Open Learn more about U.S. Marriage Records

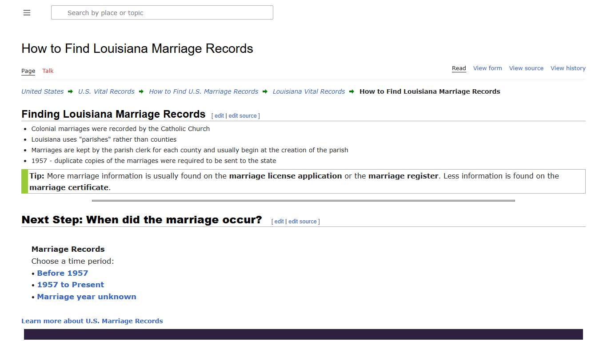(x=92, y=321)
